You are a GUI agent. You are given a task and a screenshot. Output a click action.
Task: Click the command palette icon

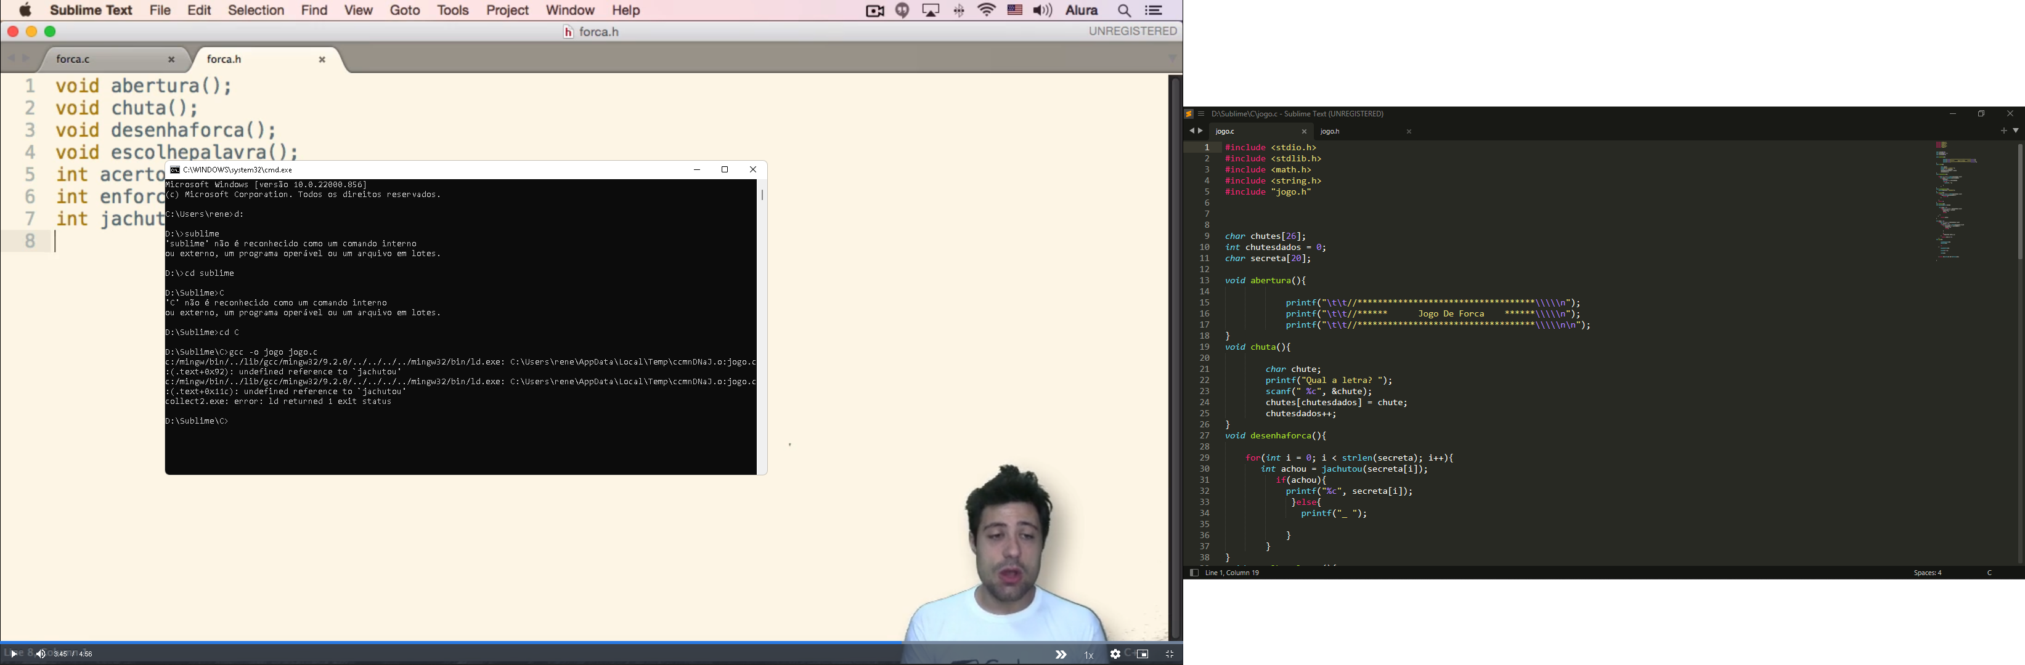click(x=1155, y=10)
